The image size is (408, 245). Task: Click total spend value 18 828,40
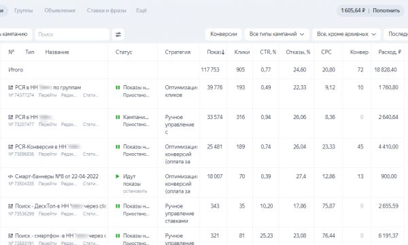(x=386, y=70)
